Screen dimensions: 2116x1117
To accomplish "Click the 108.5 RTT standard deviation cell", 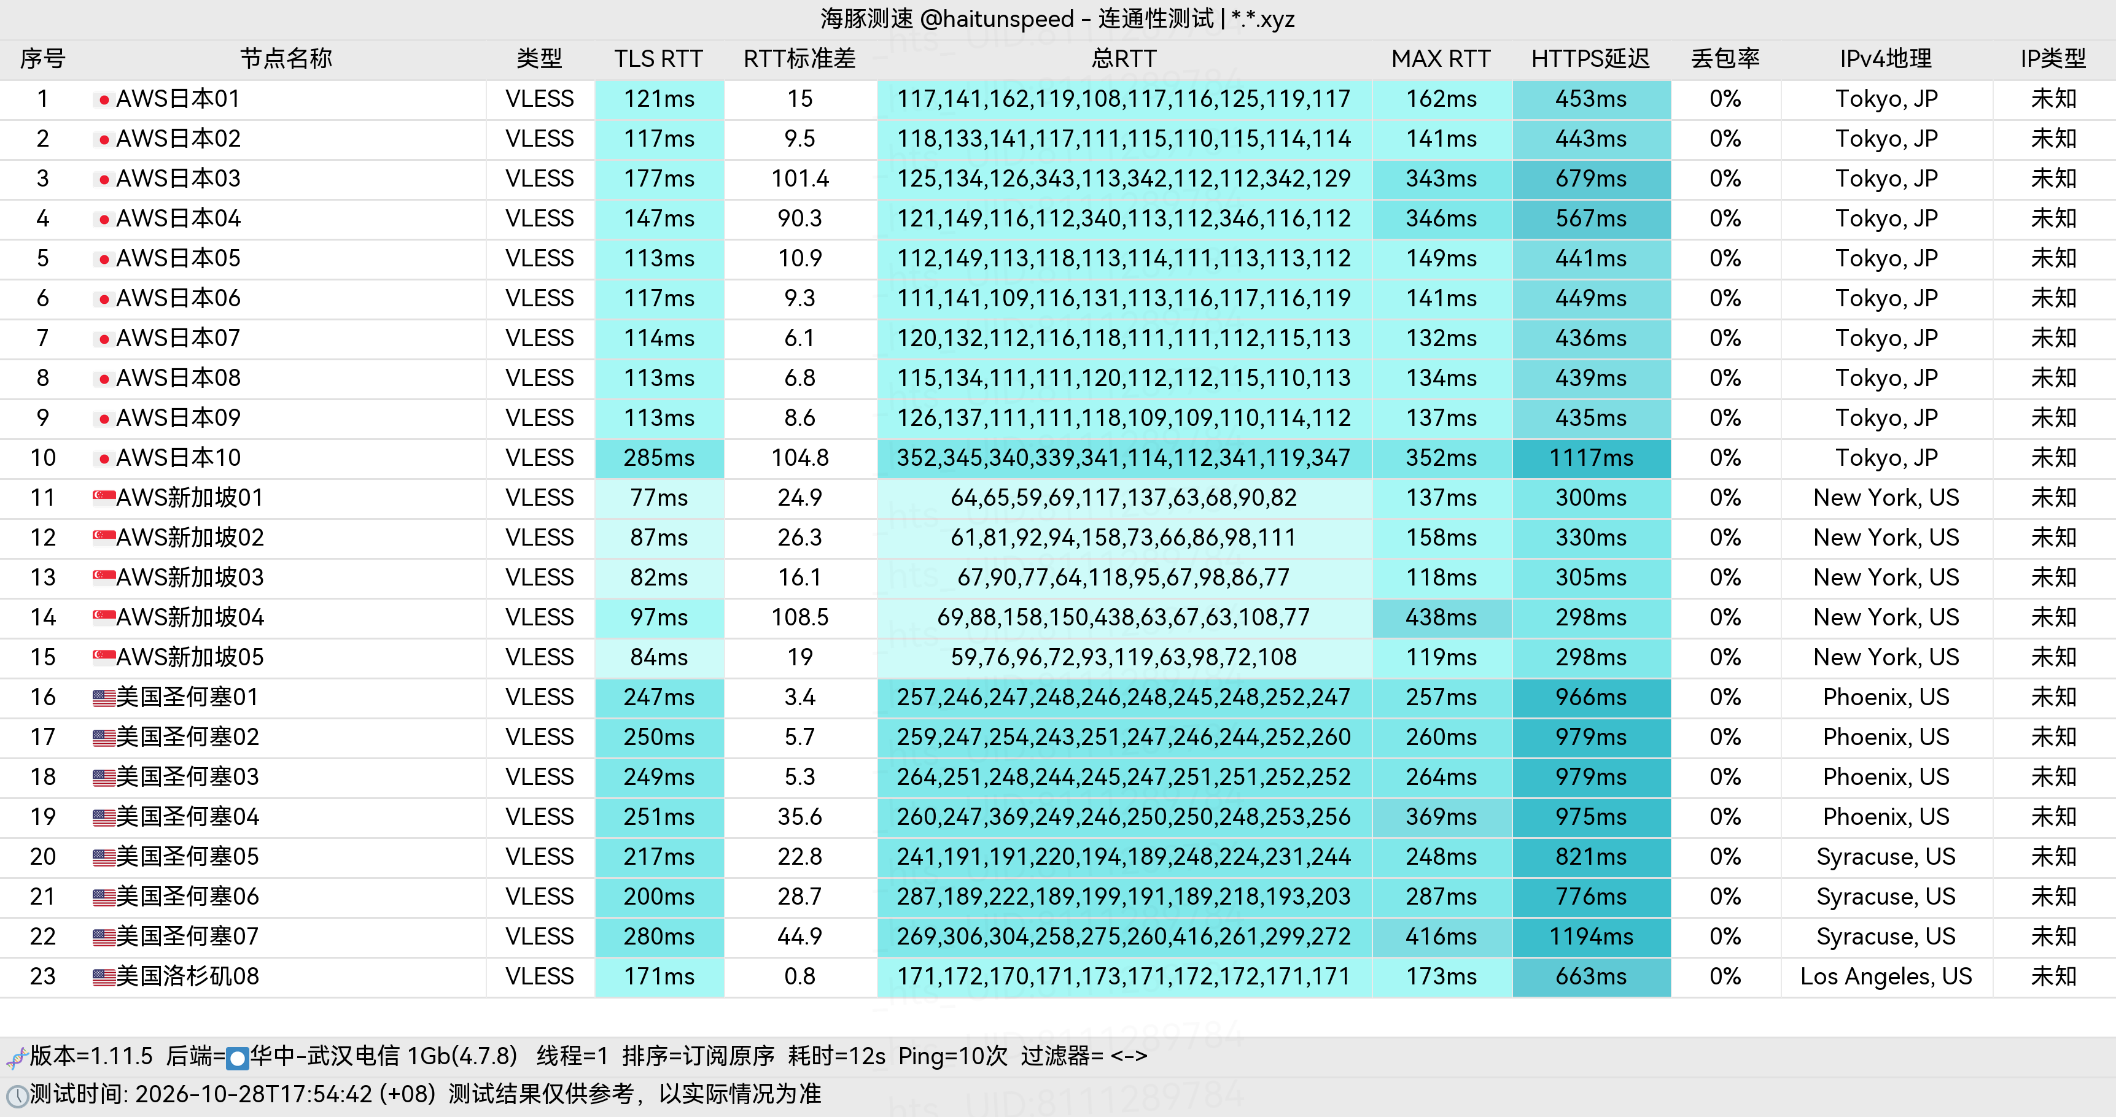I will [x=799, y=618].
